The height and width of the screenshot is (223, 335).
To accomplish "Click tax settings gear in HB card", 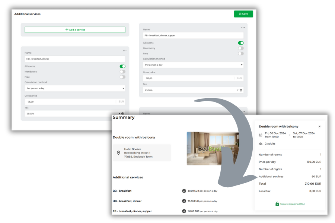I will (122, 113).
